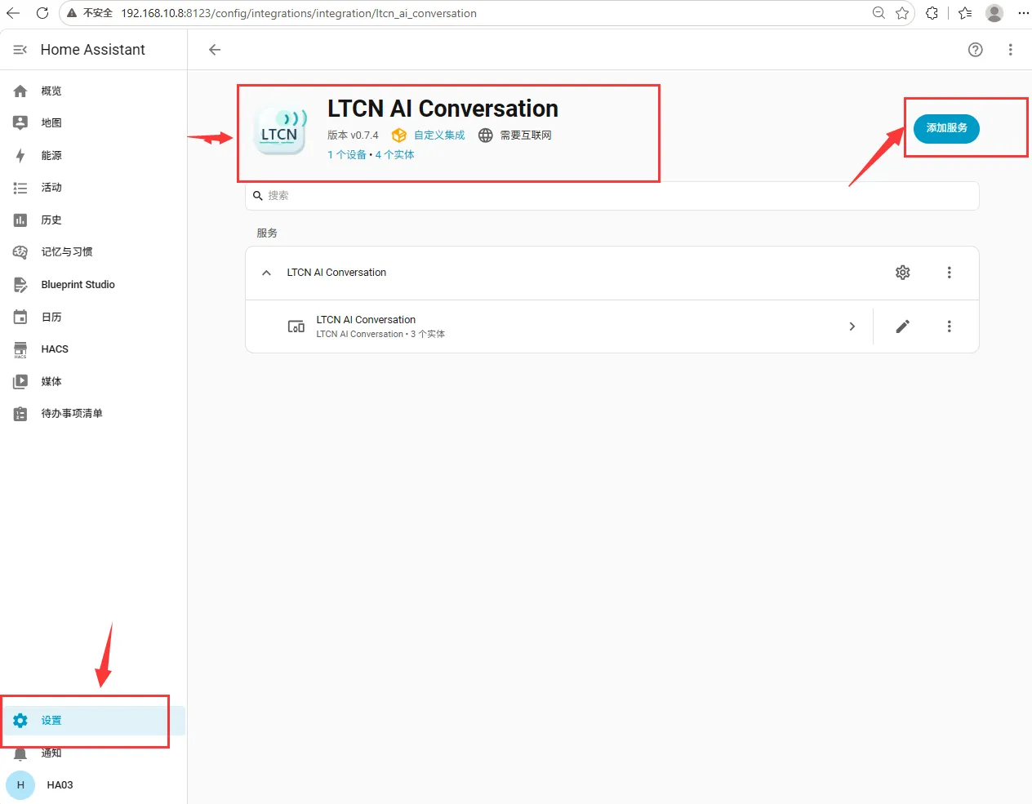Click the browser zoom magnifier icon
The width and height of the screenshot is (1032, 804).
tap(879, 13)
